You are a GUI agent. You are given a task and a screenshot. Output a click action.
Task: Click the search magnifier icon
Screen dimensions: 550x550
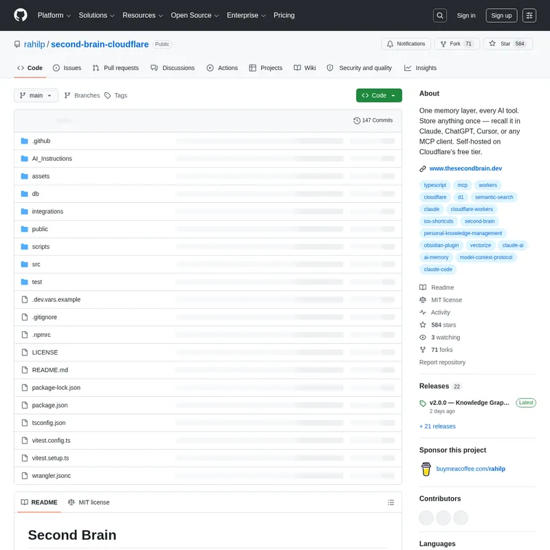coord(439,15)
